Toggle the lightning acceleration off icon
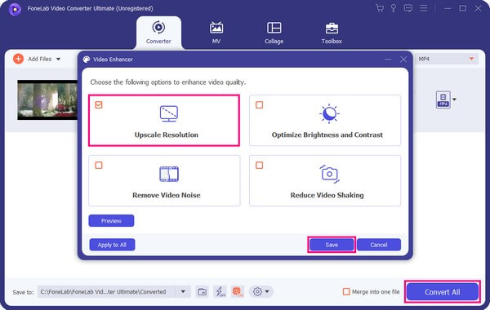 point(220,292)
